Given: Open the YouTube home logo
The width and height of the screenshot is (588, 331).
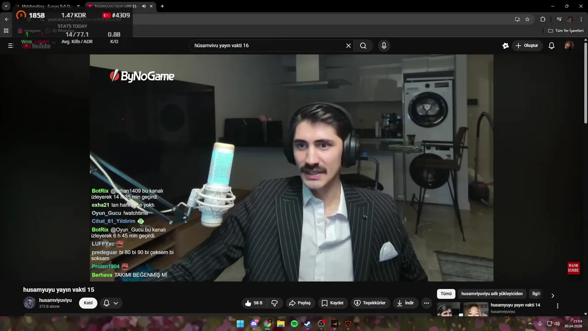Looking at the screenshot, I should click(x=37, y=46).
